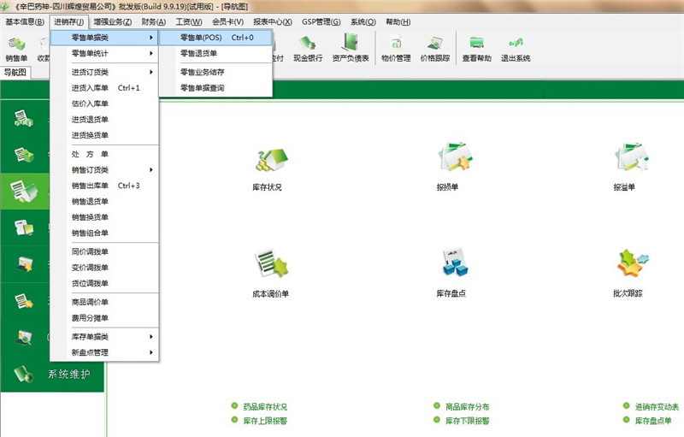
Task: Expand 销售订货类 submenu
Action: click(x=103, y=169)
